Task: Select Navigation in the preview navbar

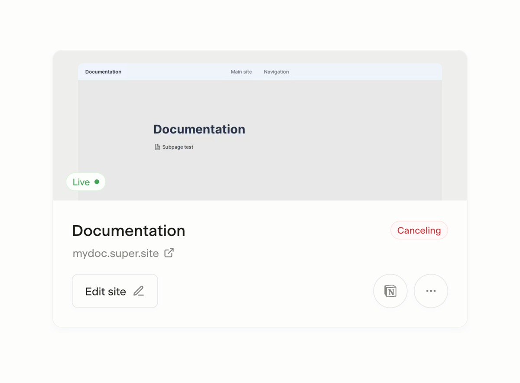Action: pos(276,71)
